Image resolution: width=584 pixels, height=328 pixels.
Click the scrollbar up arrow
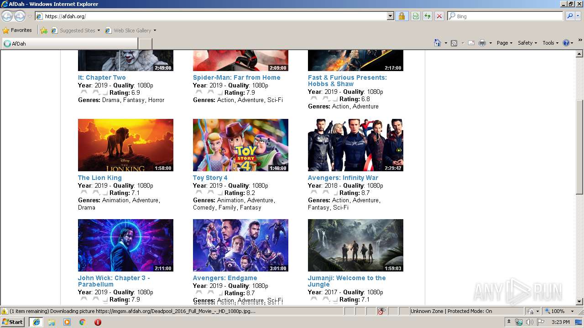click(x=579, y=54)
